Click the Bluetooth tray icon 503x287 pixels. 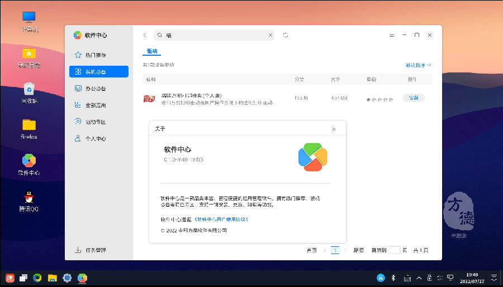393,278
